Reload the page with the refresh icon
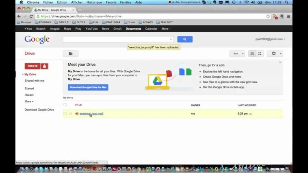Image resolution: width=308 pixels, height=173 pixels. pyautogui.click(x=31, y=16)
